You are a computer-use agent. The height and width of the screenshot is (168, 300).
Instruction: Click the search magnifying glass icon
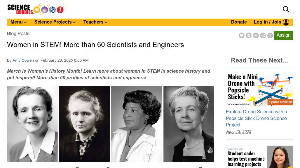286,9
